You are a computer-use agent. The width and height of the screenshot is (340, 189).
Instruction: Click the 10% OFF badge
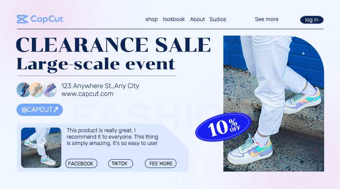point(223,127)
